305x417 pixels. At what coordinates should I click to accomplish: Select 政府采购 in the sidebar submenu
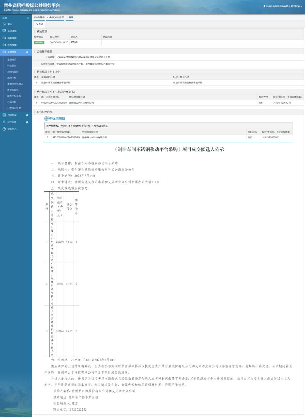12,78
